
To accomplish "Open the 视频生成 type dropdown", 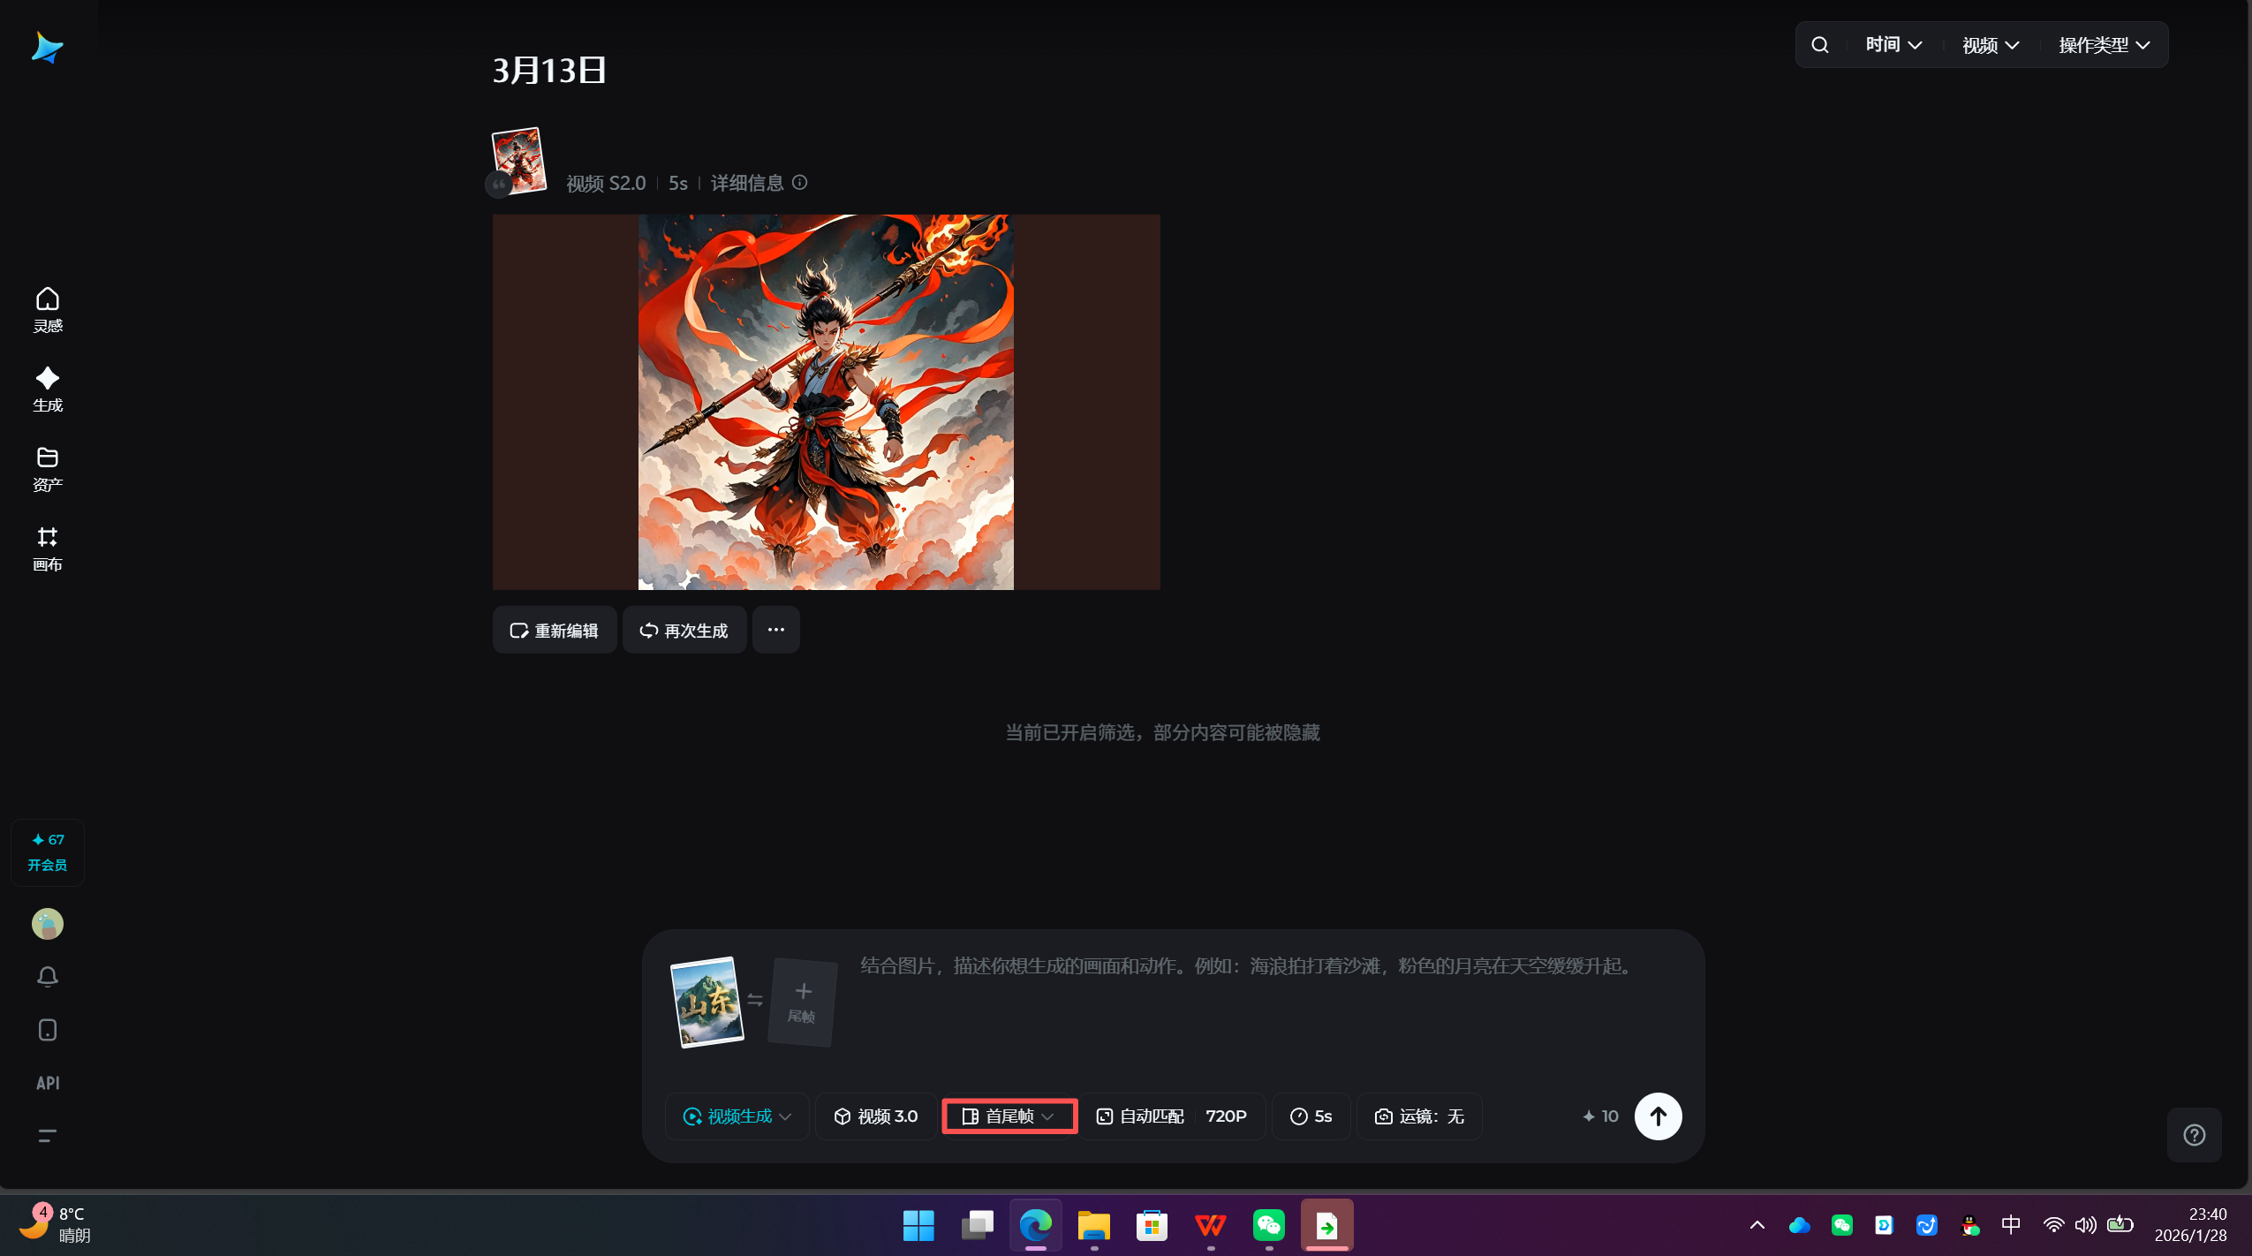I will point(737,1116).
